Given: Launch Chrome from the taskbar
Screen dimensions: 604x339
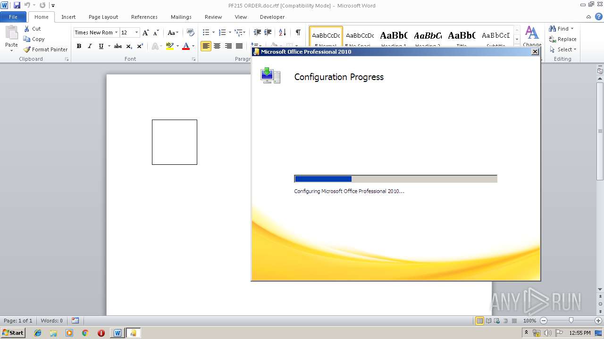Looking at the screenshot, I should coord(85,333).
